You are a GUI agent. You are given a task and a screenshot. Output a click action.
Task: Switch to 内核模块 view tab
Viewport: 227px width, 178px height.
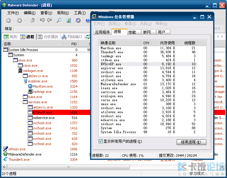click(48, 37)
